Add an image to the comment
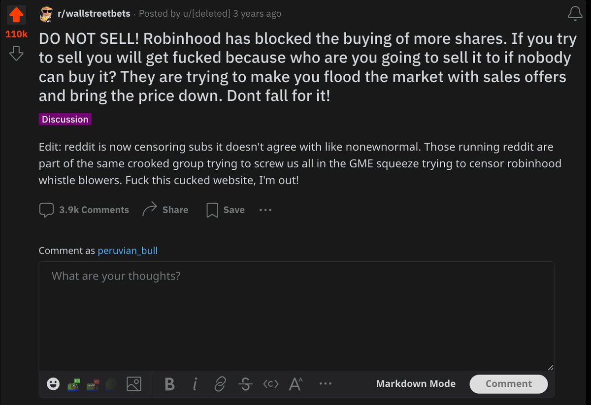The image size is (591, 405). (x=134, y=384)
